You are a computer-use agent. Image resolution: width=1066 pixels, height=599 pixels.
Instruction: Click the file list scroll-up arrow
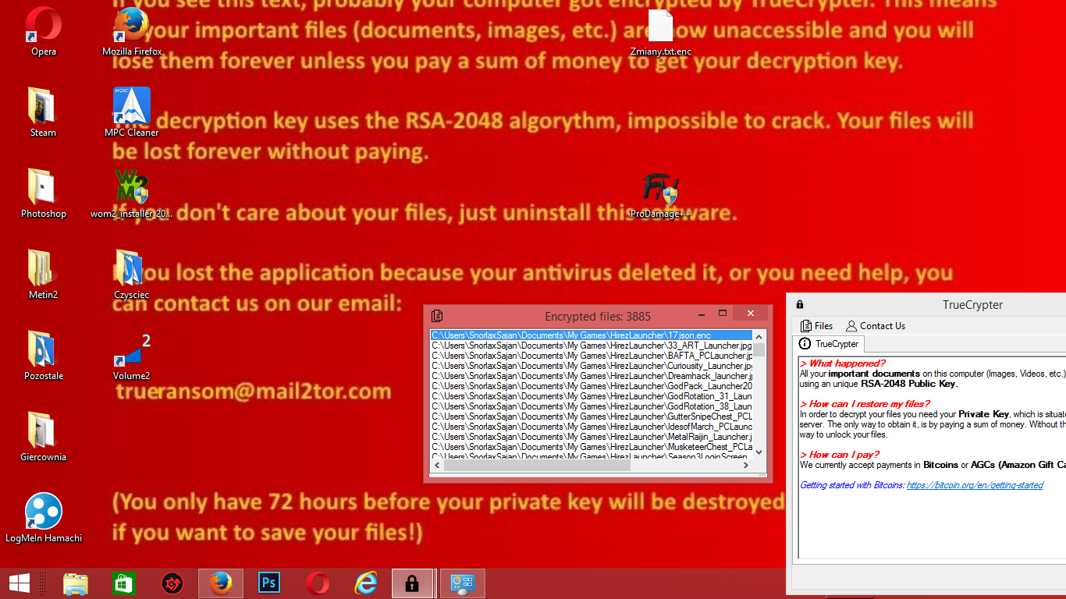[x=759, y=336]
